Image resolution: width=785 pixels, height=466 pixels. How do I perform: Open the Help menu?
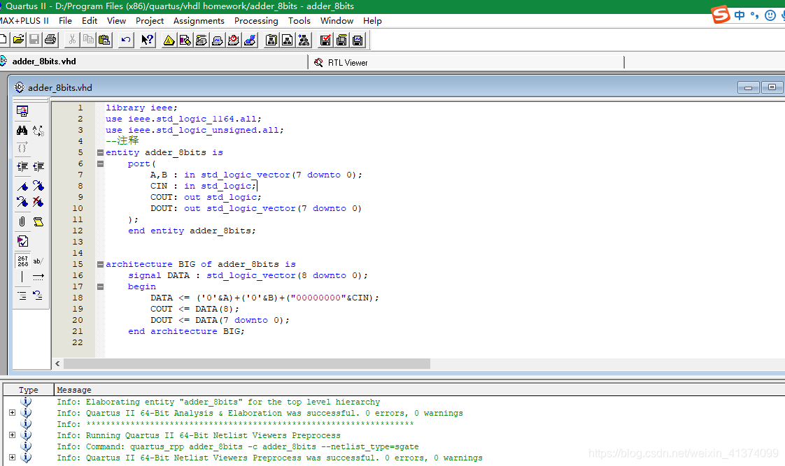[x=372, y=20]
